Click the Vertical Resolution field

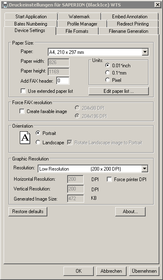click(x=76, y=189)
